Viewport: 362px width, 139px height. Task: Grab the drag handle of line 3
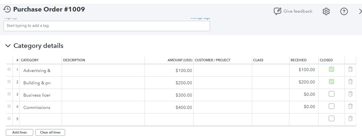click(x=9, y=94)
